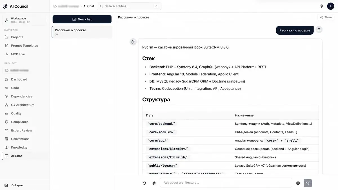Viewport: 338px width, 190px height.
Task: Navigate to Projects
Action: (x=17, y=37)
